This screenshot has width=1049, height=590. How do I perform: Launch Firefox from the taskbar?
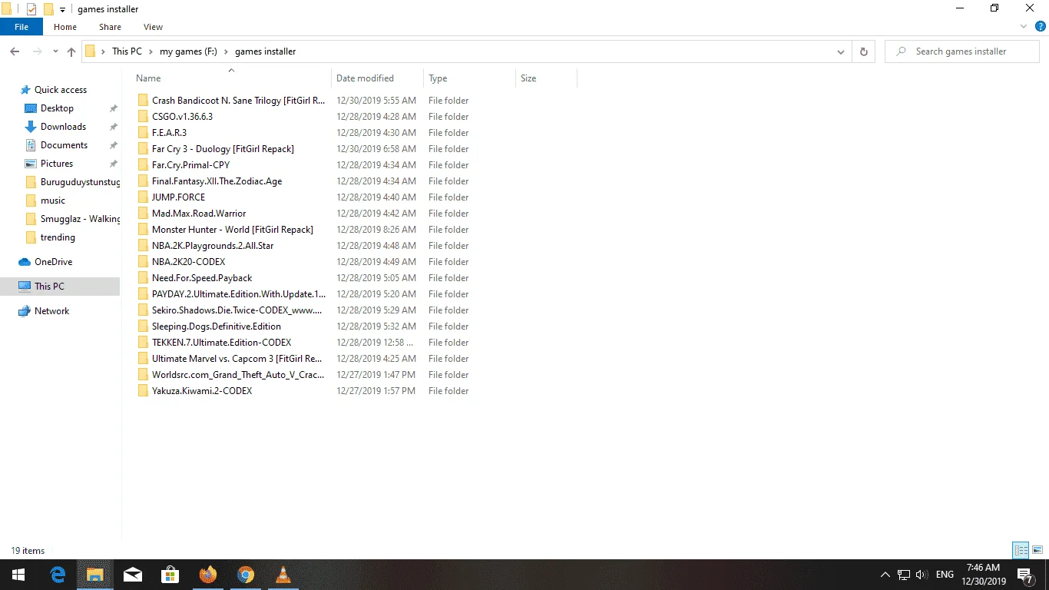tap(207, 575)
